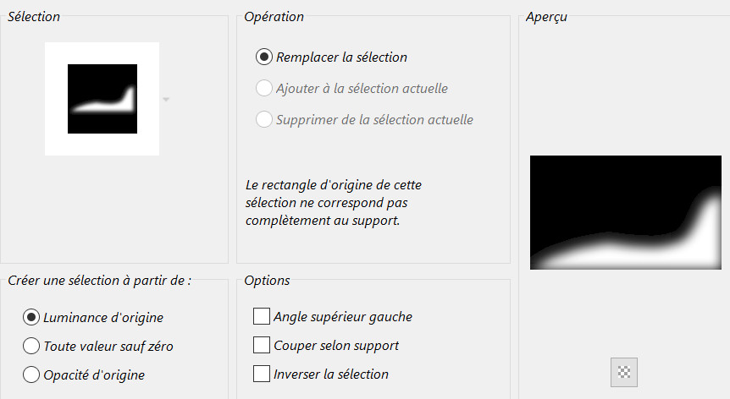Click the Sélection thumbnail image

tap(102, 99)
